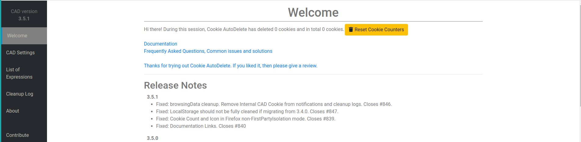
Task: Select the Welcome sidebar item
Action: coord(17,36)
